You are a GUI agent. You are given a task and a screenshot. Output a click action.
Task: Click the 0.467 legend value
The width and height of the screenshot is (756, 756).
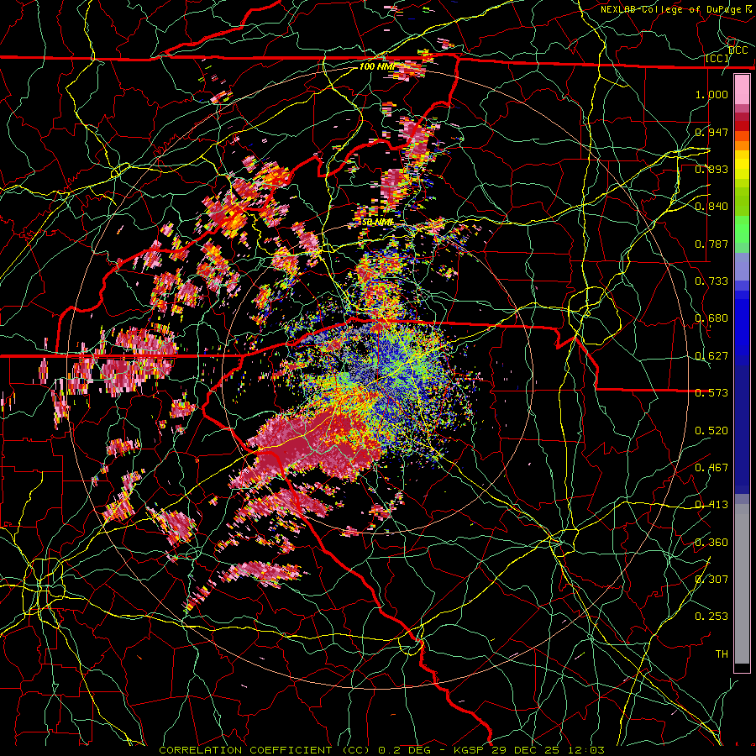pos(711,468)
